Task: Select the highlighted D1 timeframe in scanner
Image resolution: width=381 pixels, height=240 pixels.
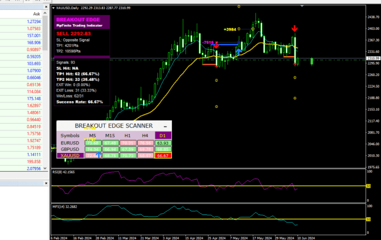Action: tap(163, 136)
